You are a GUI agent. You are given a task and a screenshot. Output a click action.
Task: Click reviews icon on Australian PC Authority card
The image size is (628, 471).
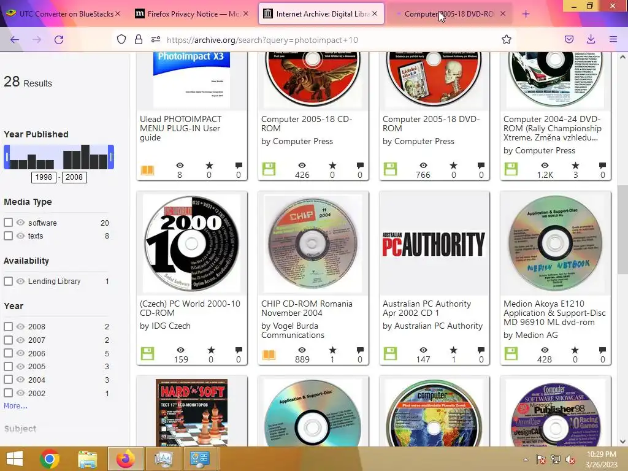tap(481, 350)
